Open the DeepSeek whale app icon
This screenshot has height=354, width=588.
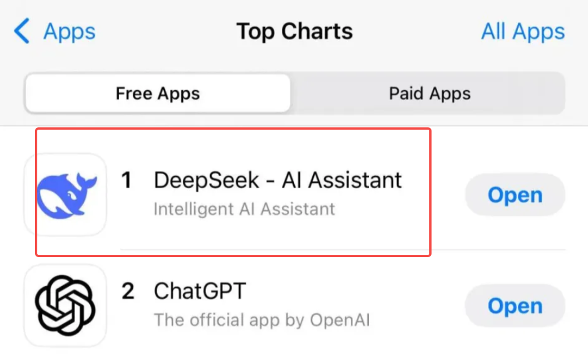tap(66, 194)
